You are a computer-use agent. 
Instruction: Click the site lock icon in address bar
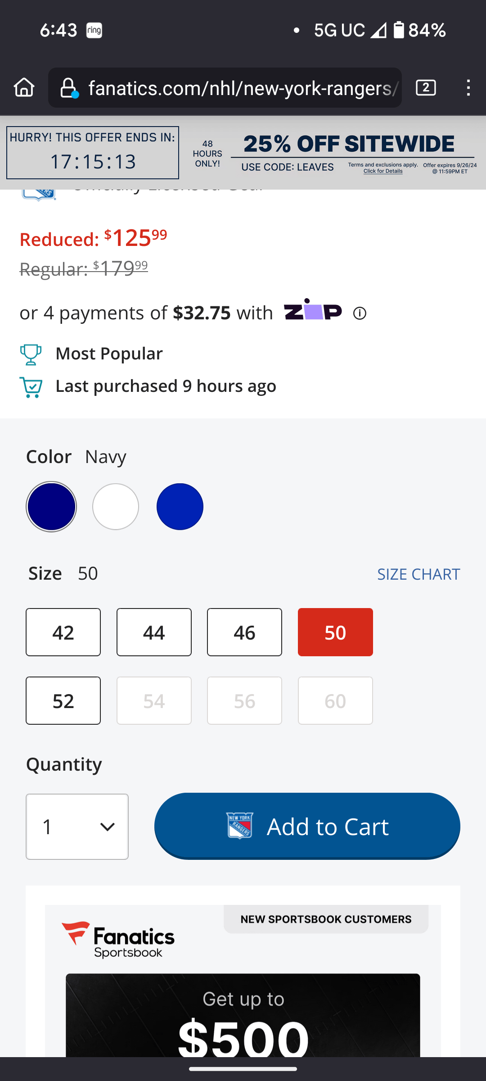[68, 88]
